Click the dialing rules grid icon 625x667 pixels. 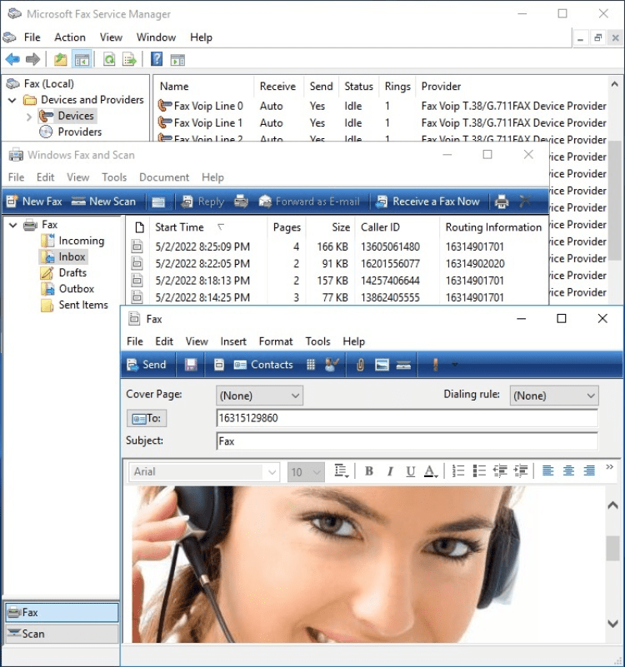tap(311, 365)
